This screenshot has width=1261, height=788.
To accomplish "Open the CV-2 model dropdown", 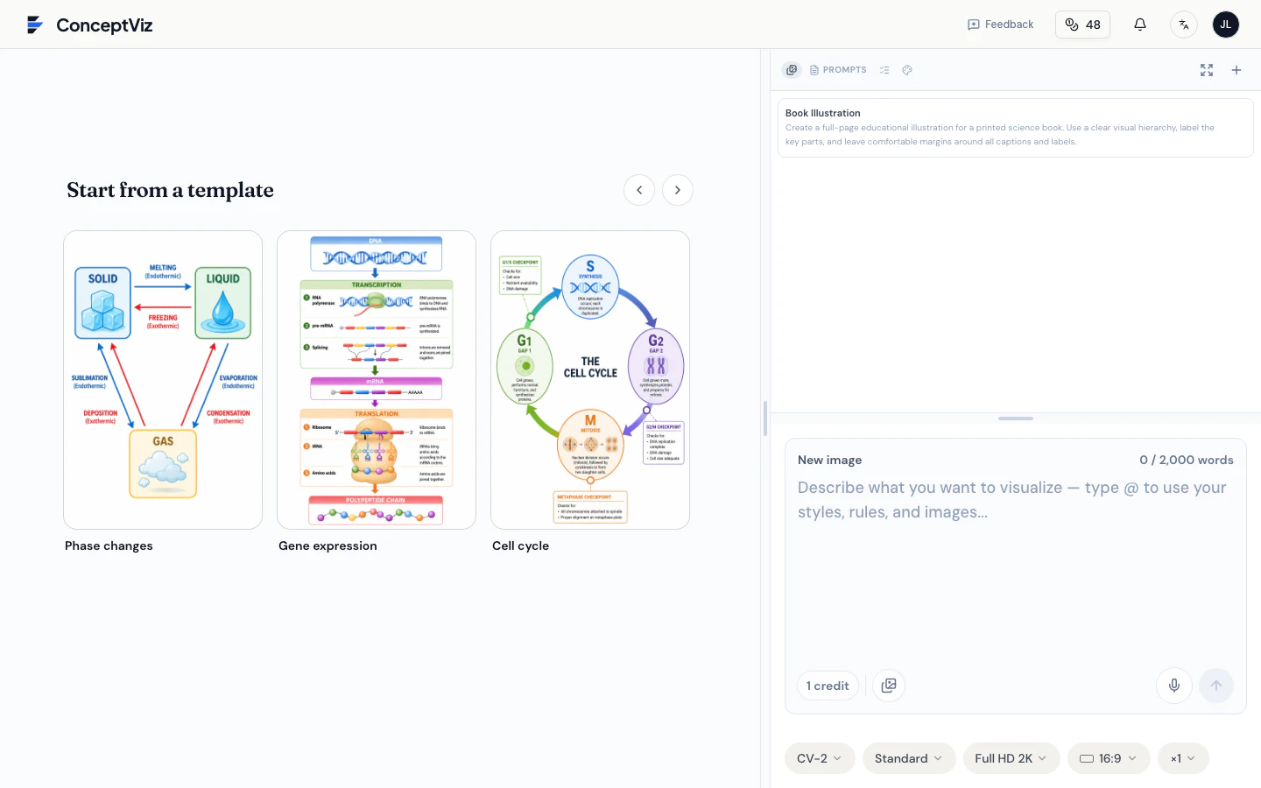I will coord(820,758).
